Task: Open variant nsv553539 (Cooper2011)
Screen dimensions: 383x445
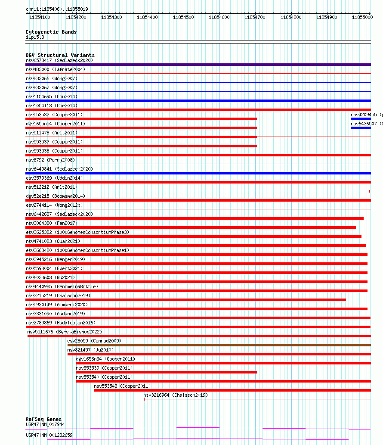Action: pyautogui.click(x=104, y=368)
